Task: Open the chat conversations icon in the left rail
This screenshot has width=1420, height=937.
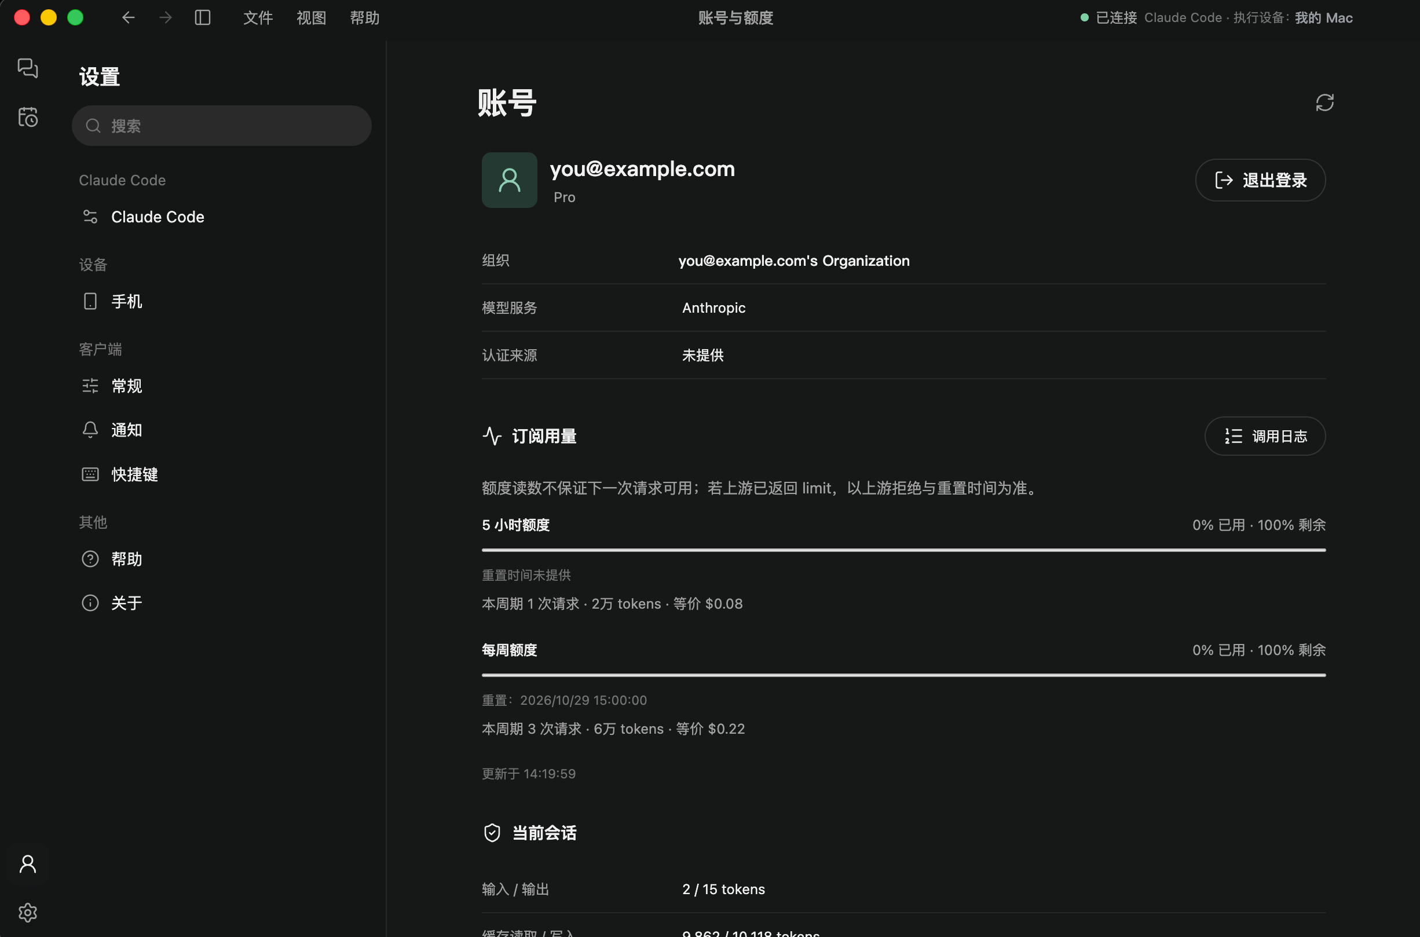Action: point(27,68)
